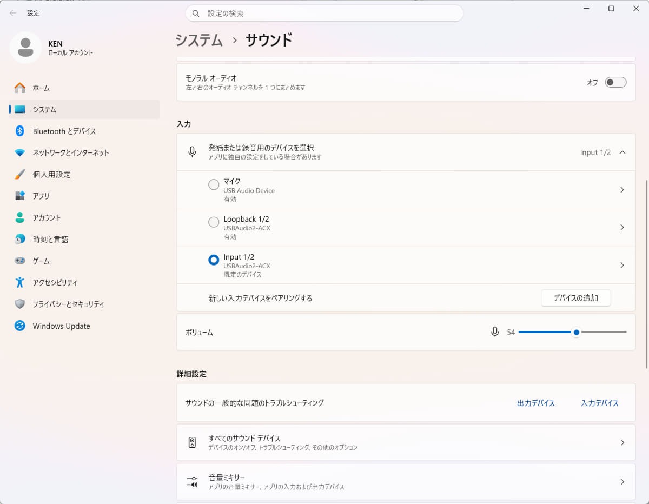This screenshot has height=504, width=649.
Task: Click the Gaming controller icon
Action: (20, 261)
